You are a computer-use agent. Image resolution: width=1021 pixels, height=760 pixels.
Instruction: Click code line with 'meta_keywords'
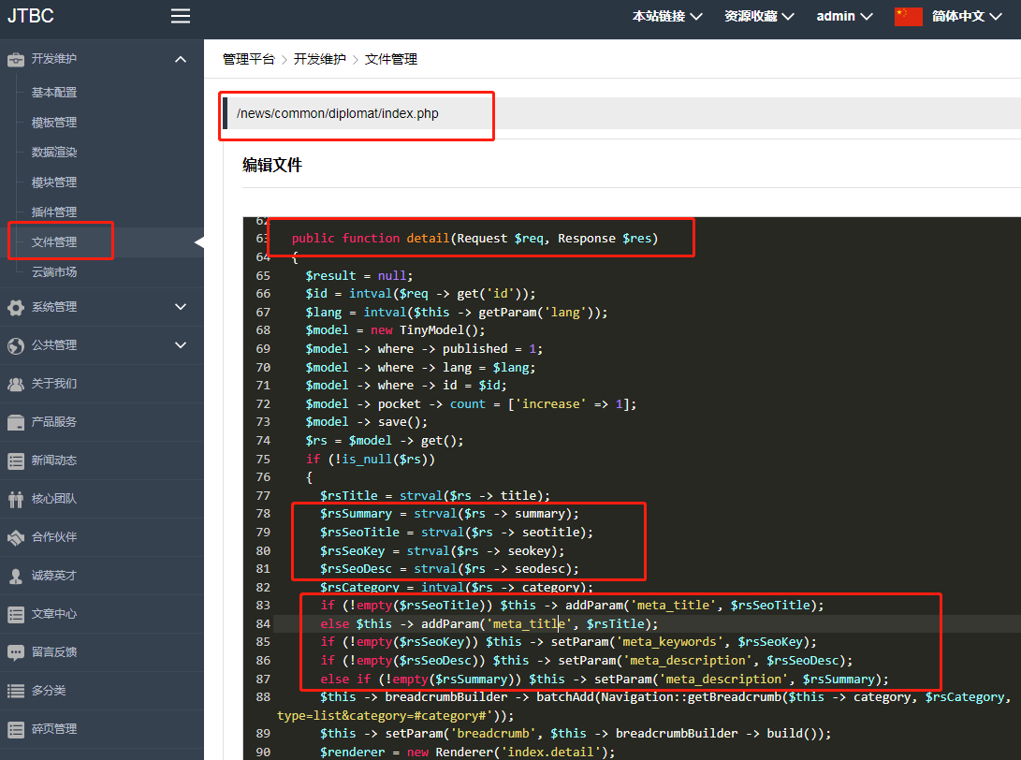[568, 642]
